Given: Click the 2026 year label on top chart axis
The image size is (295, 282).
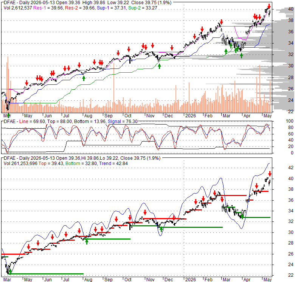Looking at the screenshot, I should click(x=190, y=115).
